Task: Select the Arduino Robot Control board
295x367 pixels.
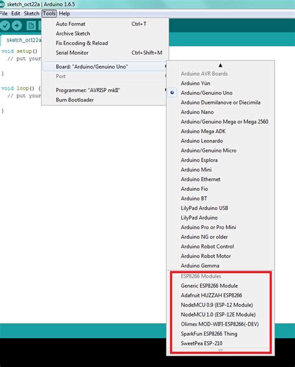Action: click(221, 246)
